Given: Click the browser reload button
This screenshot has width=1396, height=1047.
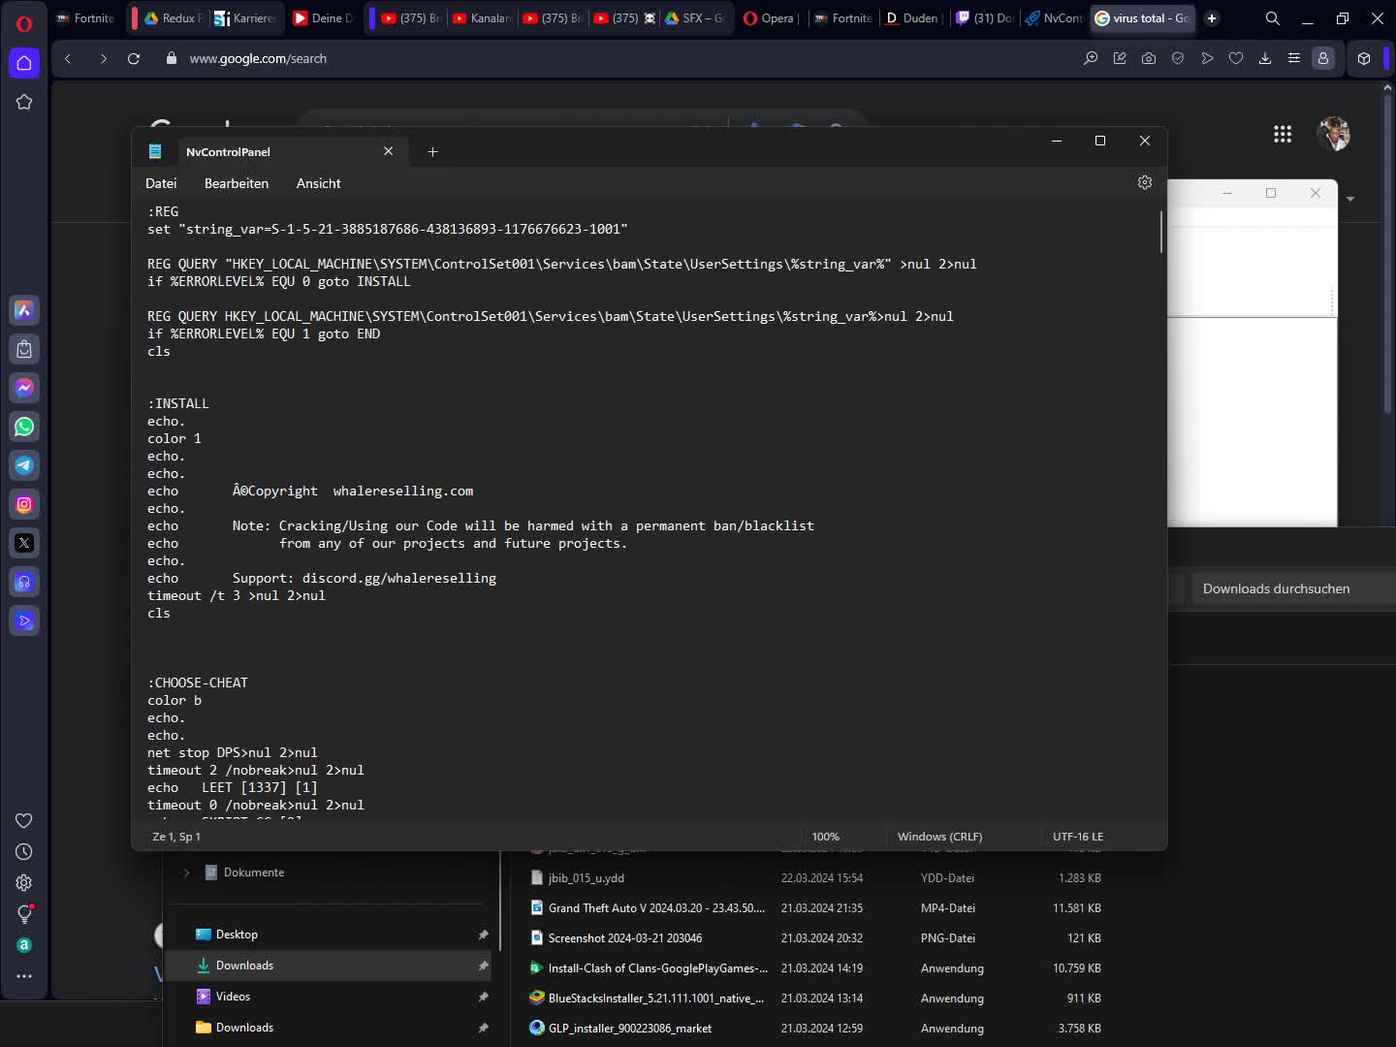Looking at the screenshot, I should [134, 58].
